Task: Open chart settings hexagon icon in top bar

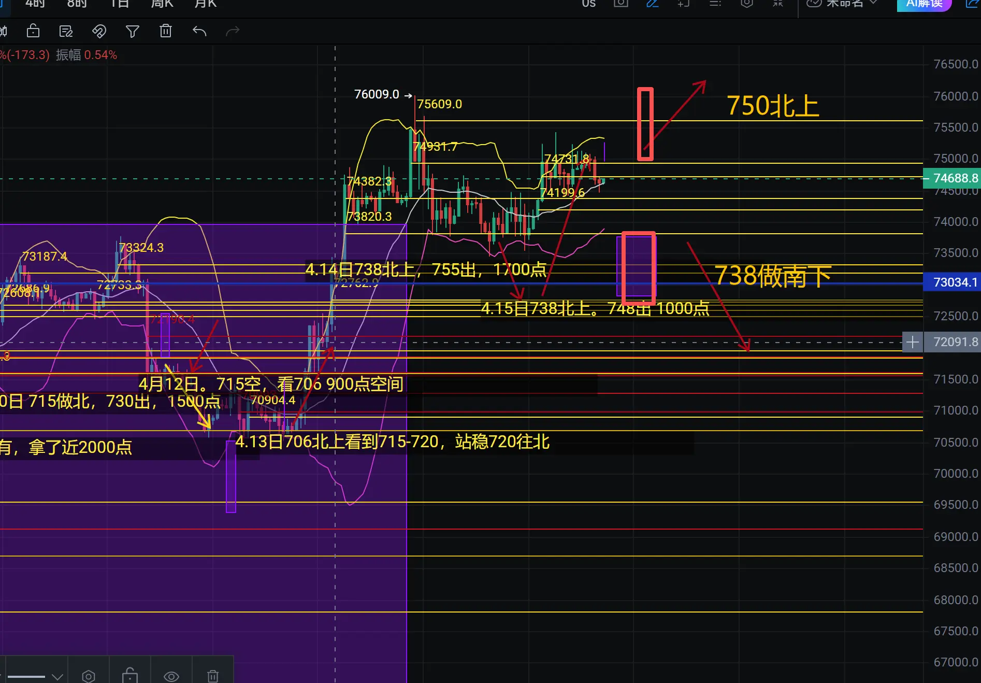Action: (x=746, y=3)
